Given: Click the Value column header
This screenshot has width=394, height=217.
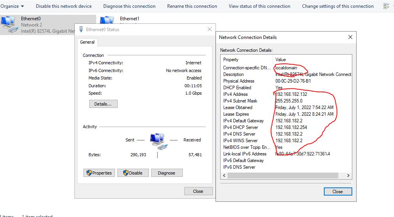Looking at the screenshot, I should [x=281, y=60].
